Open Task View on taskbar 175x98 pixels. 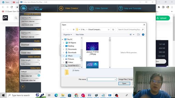click(x=49, y=95)
